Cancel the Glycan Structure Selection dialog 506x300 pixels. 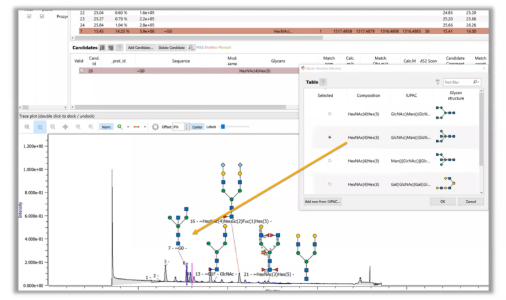471,201
